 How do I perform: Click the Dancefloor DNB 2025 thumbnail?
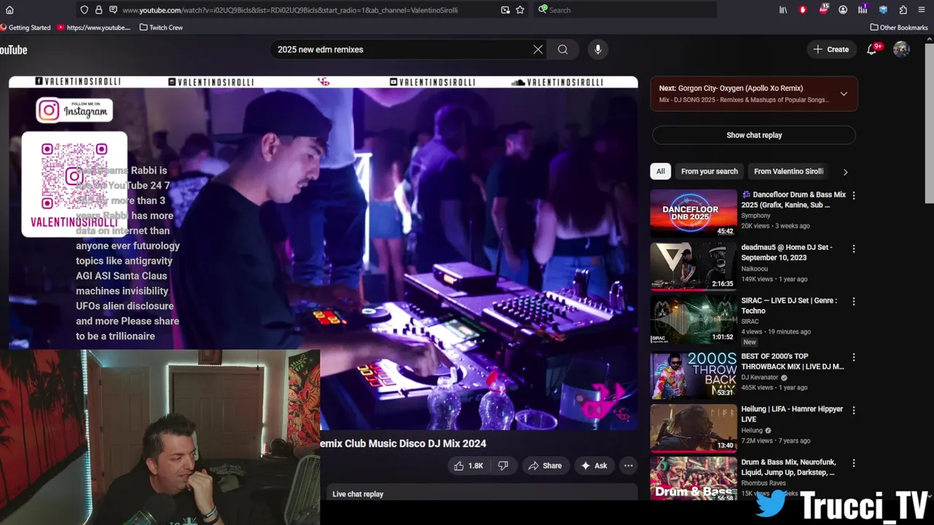[x=694, y=213]
